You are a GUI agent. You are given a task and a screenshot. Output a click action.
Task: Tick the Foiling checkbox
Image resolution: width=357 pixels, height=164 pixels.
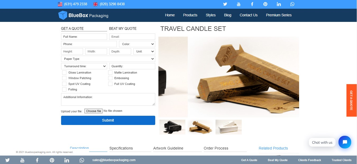click(x=64, y=89)
